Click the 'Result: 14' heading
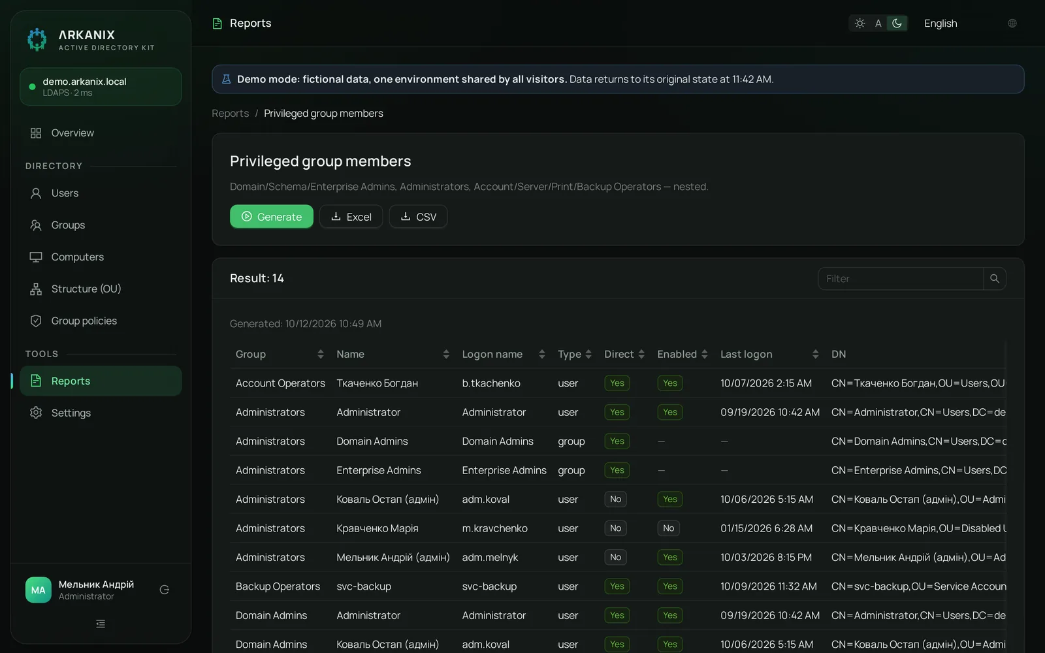 (257, 278)
